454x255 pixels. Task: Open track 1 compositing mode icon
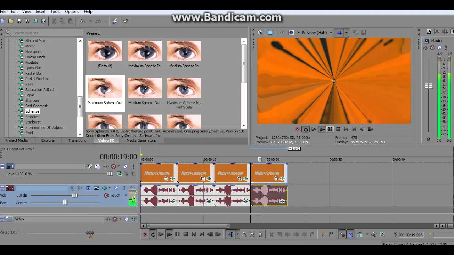point(119,174)
